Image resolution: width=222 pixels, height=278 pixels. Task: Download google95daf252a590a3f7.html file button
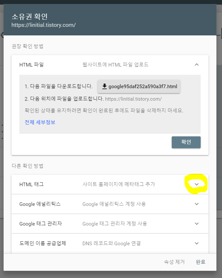point(139,87)
